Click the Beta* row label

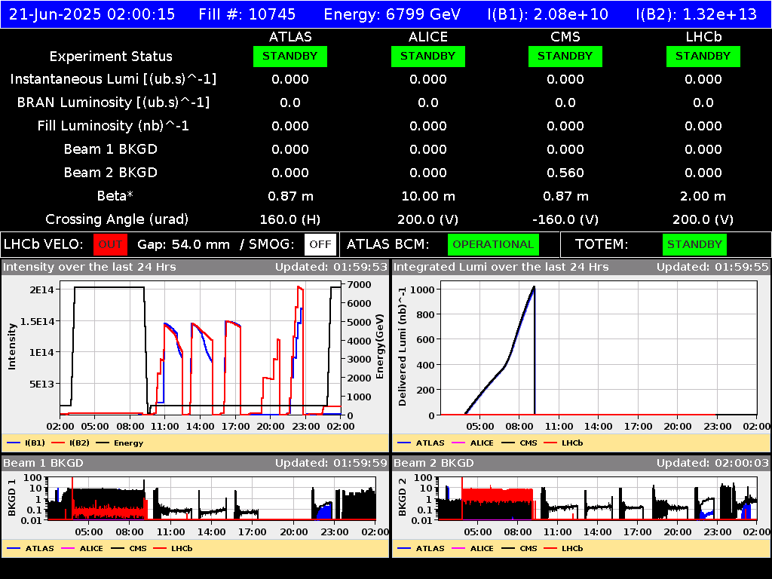pos(115,196)
